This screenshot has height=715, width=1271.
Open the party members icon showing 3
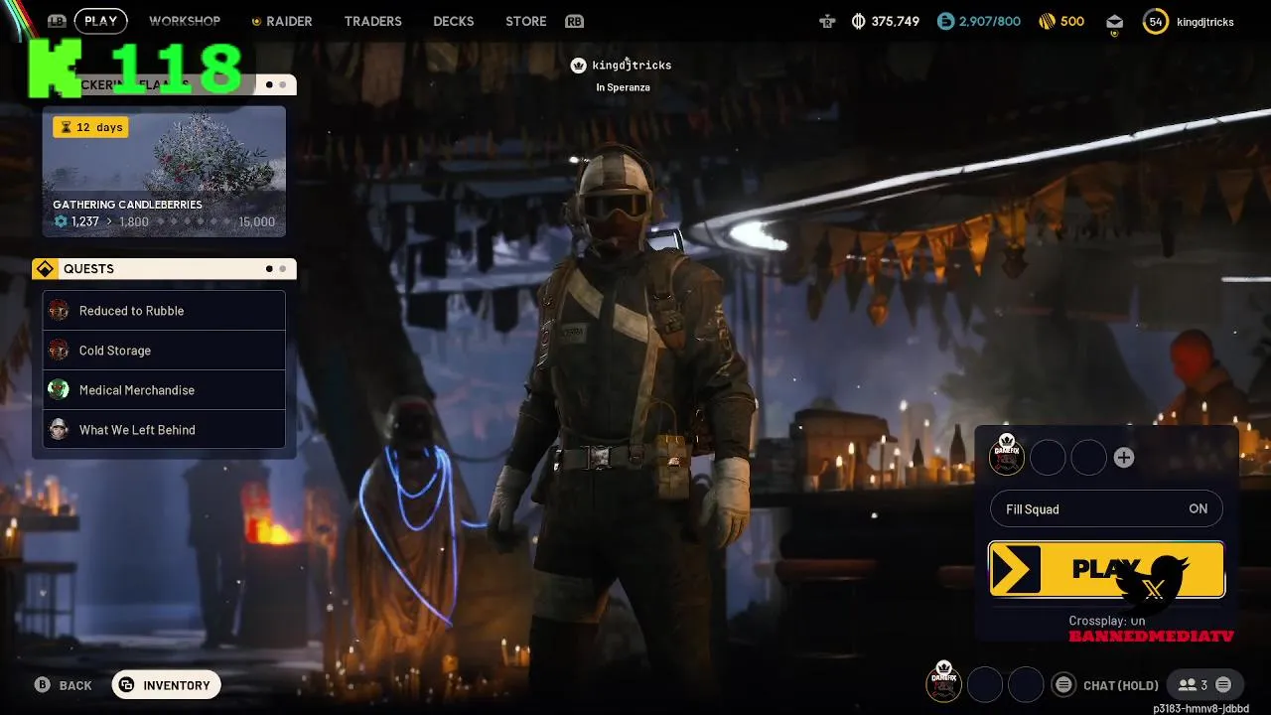coord(1192,685)
